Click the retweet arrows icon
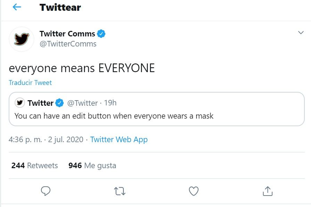The width and height of the screenshot is (311, 207). coord(120,191)
